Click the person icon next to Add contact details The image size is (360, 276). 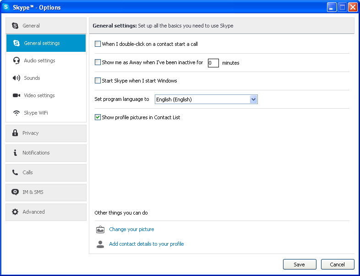tap(100, 244)
